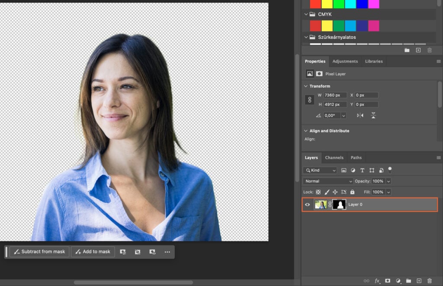The image size is (443, 286).
Task: Click the Add to mask button
Action: tap(93, 251)
